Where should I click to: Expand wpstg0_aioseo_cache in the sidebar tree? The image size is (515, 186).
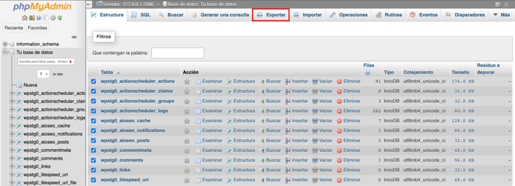[x=13, y=126]
